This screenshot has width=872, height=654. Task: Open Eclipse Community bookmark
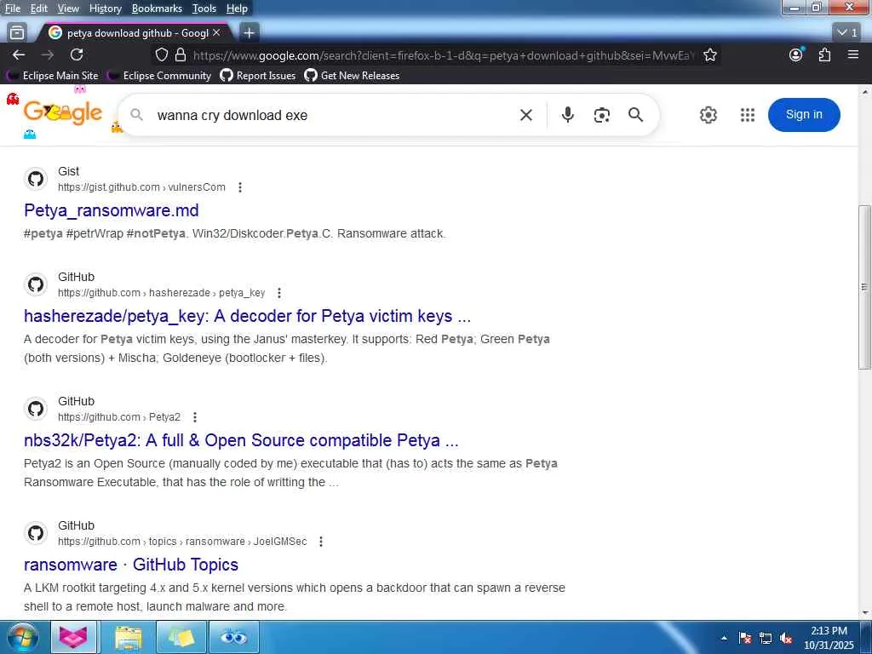tap(159, 76)
